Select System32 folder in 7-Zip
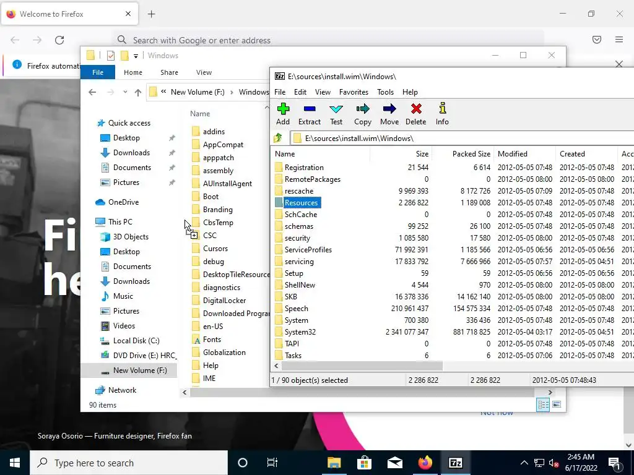This screenshot has height=475, width=634. pos(300,332)
